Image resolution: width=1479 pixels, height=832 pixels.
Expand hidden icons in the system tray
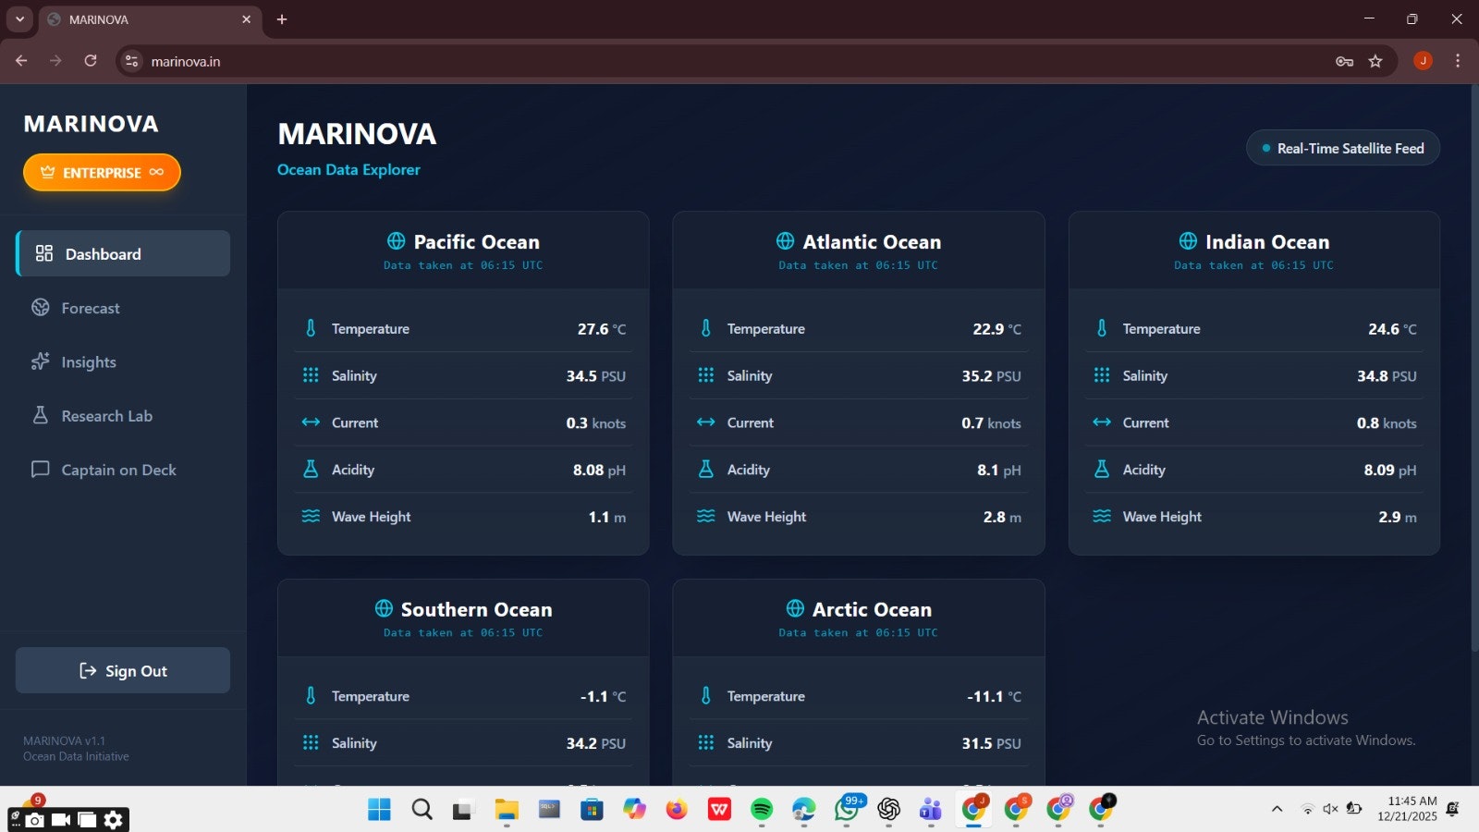click(1277, 809)
